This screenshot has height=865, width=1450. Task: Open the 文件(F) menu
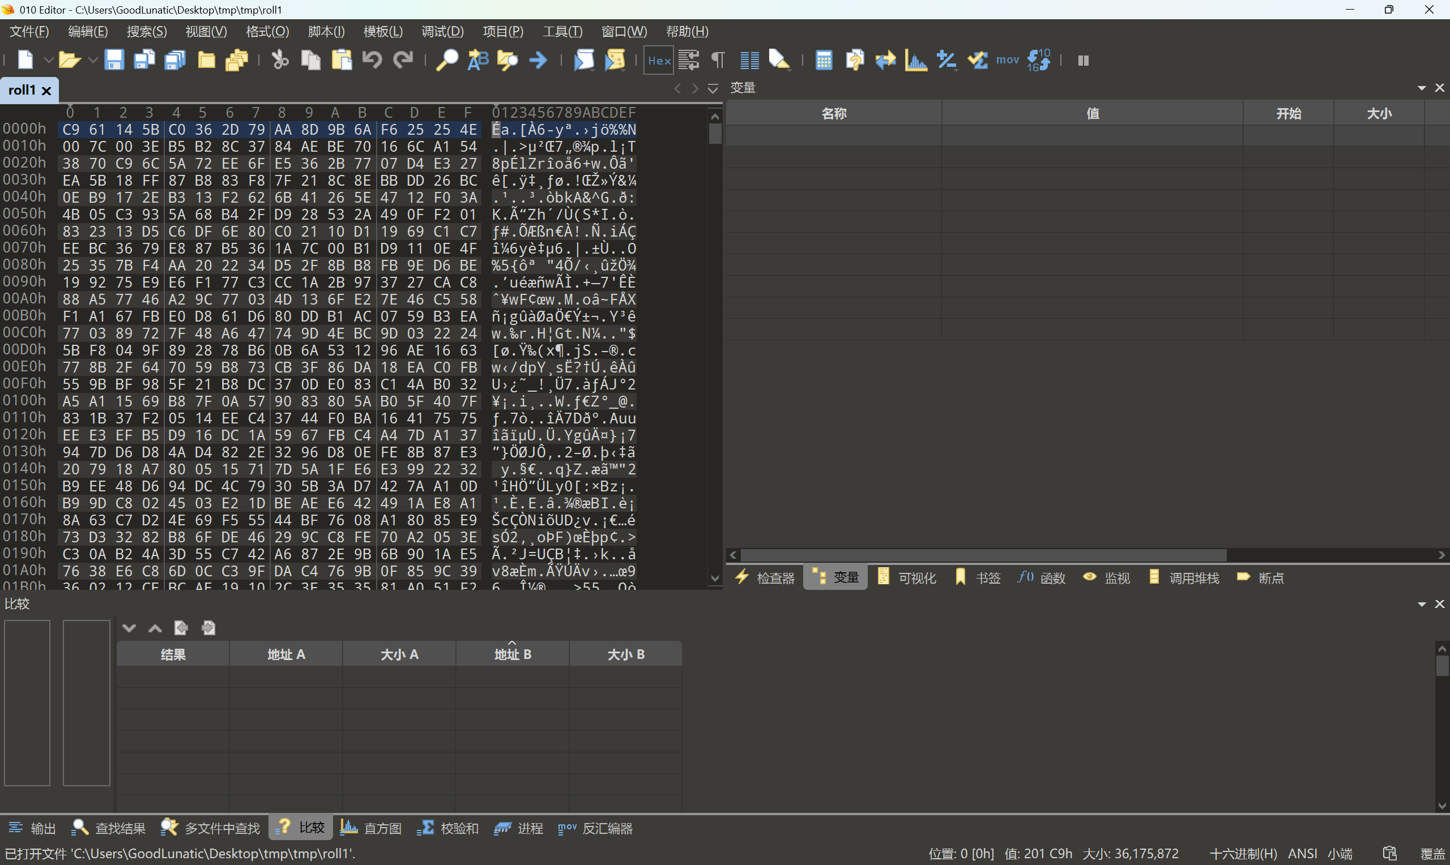pyautogui.click(x=29, y=32)
